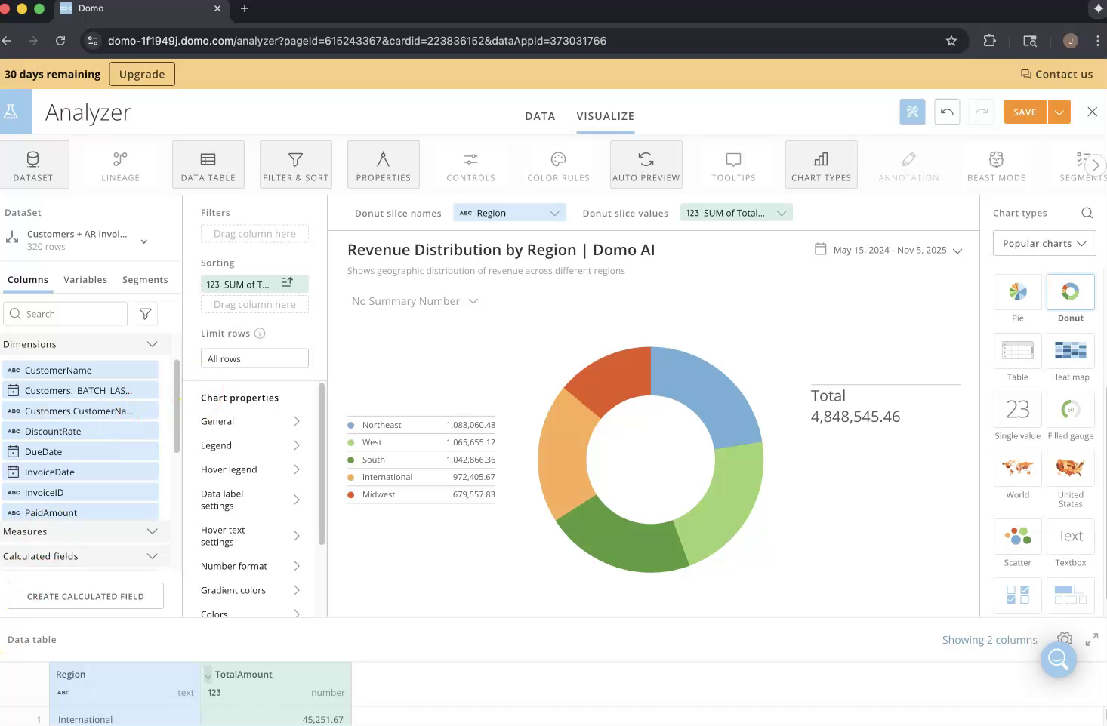The image size is (1107, 726).
Task: Toggle the Filter & Sort panel
Action: (295, 165)
